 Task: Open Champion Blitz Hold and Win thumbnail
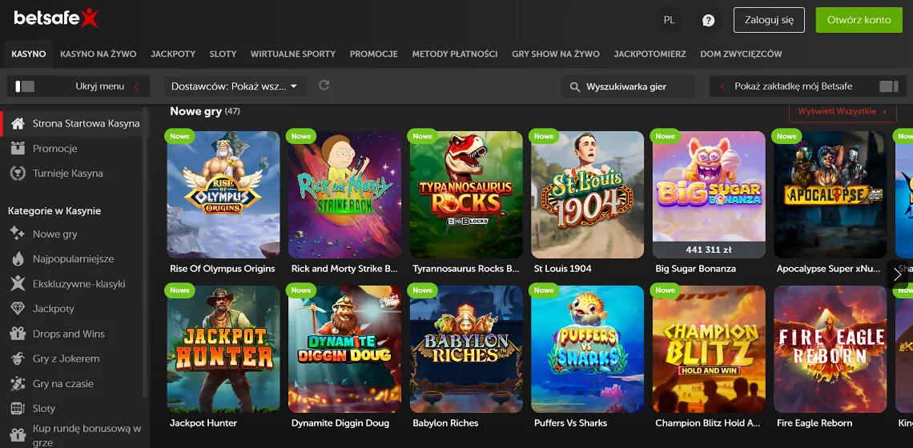click(710, 349)
